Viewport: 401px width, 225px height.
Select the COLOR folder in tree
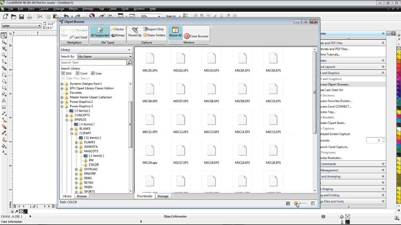(x=94, y=165)
